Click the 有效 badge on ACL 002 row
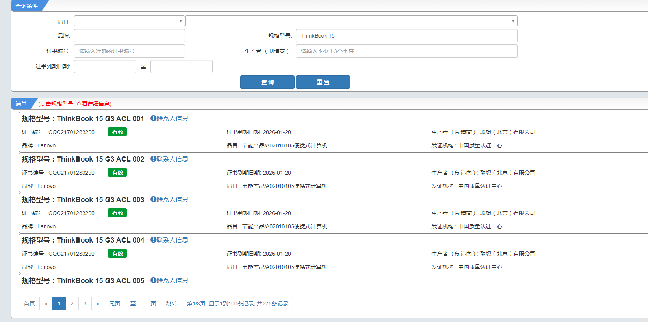This screenshot has width=648, height=322. coord(117,173)
